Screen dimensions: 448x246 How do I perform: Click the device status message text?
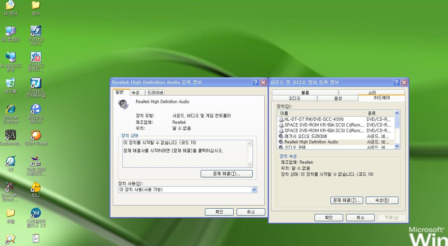click(x=160, y=142)
